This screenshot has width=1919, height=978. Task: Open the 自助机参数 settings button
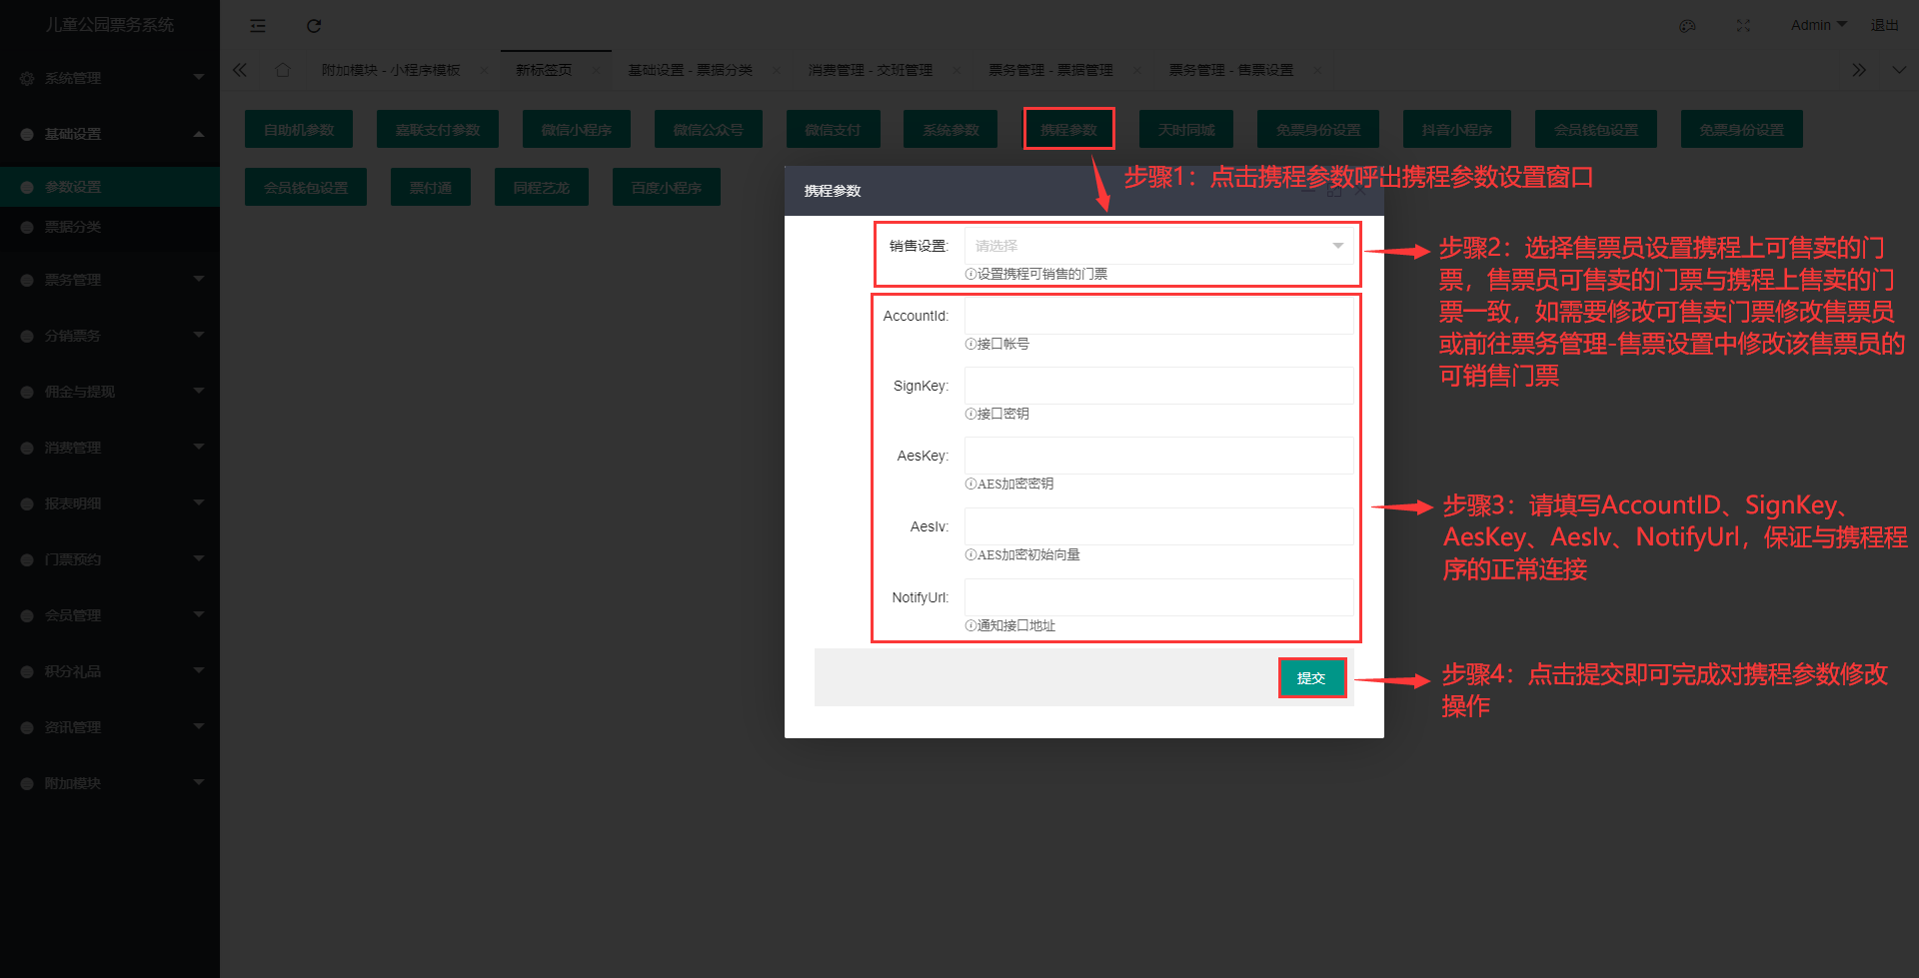pos(299,129)
